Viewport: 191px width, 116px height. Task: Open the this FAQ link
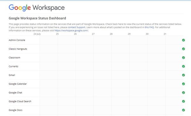[149, 27]
